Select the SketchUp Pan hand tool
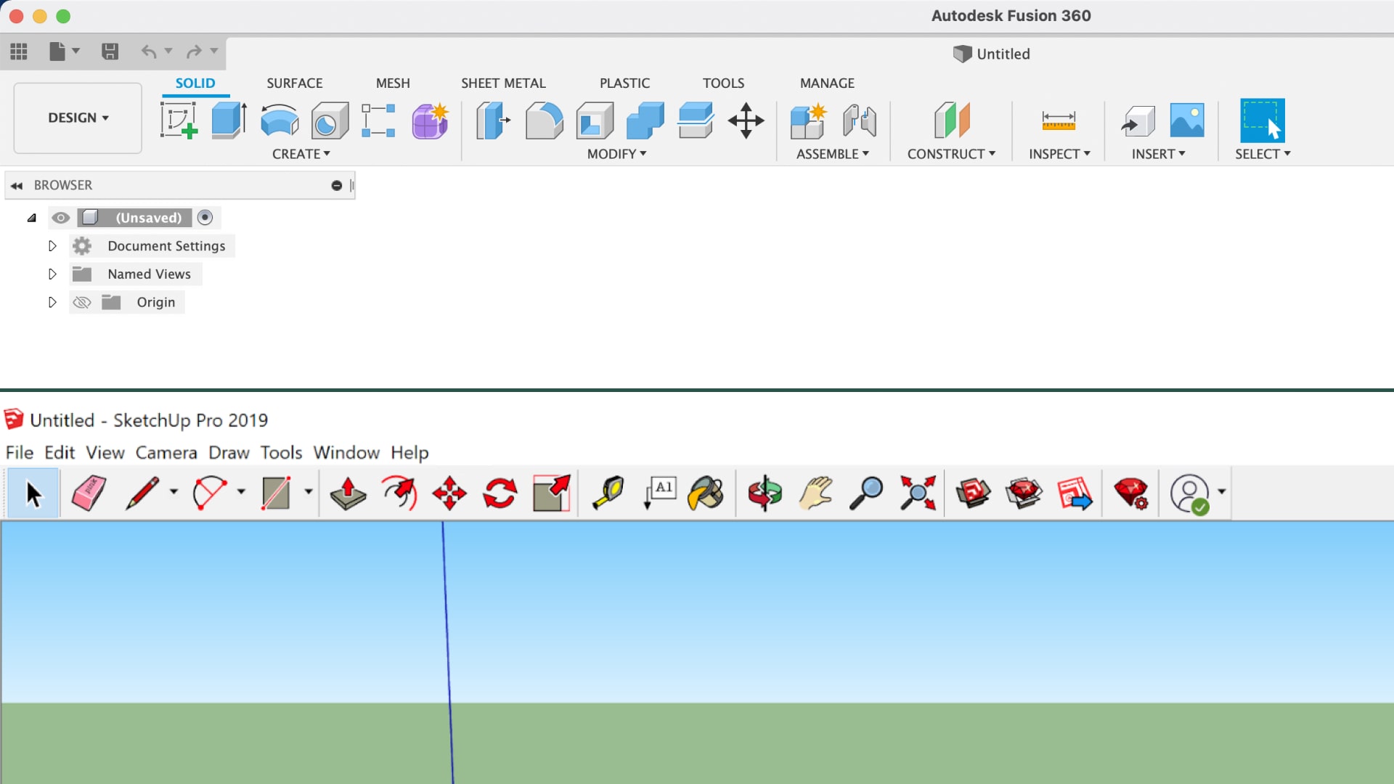This screenshot has height=784, width=1394. (816, 494)
